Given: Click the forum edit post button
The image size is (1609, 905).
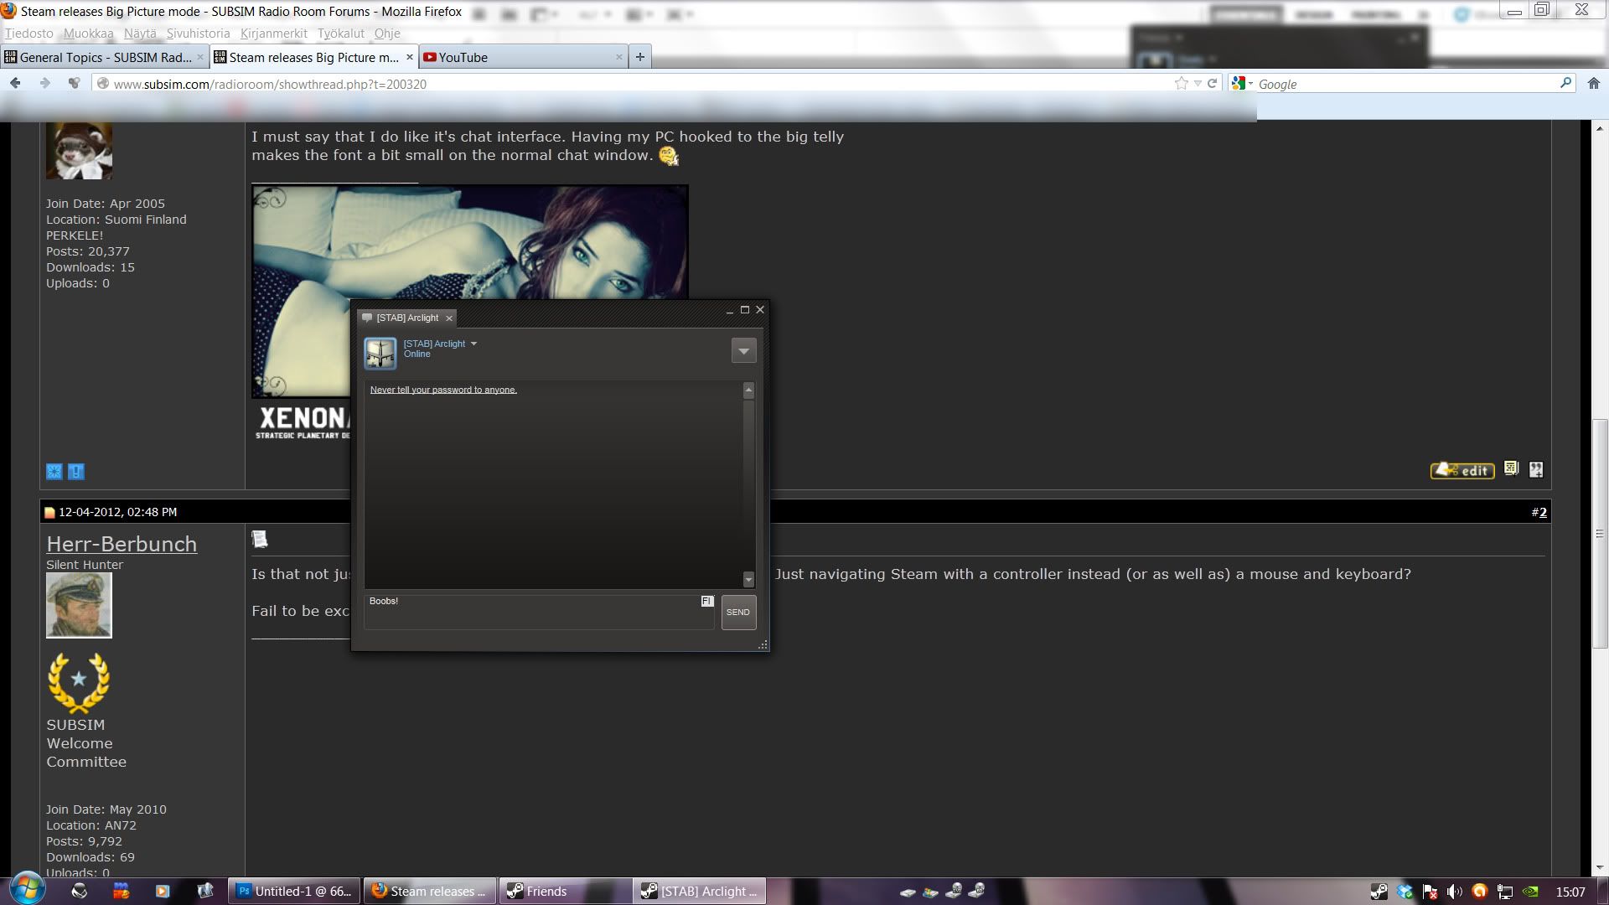Looking at the screenshot, I should 1462,470.
